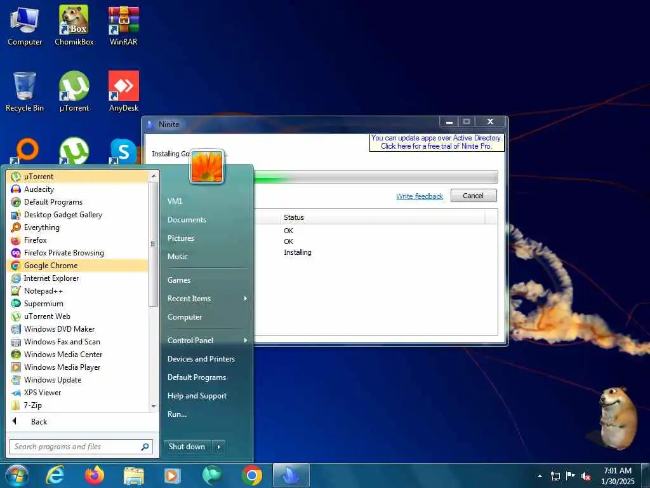Launch uTorrent Web from programs list
650x488 pixels.
(77, 316)
